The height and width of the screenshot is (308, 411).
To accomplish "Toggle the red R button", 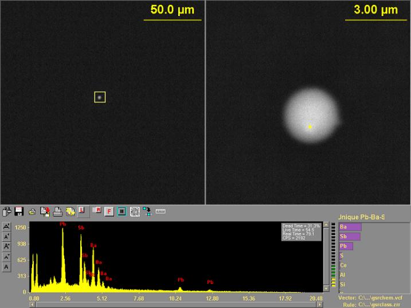I will click(96, 211).
